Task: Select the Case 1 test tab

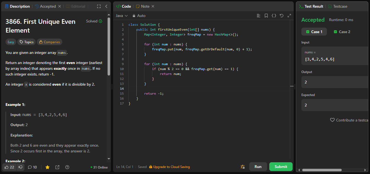Action: pyautogui.click(x=314, y=32)
